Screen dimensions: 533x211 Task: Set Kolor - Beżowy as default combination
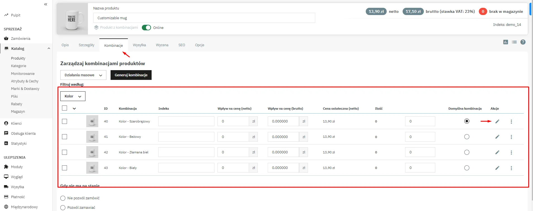(x=467, y=137)
